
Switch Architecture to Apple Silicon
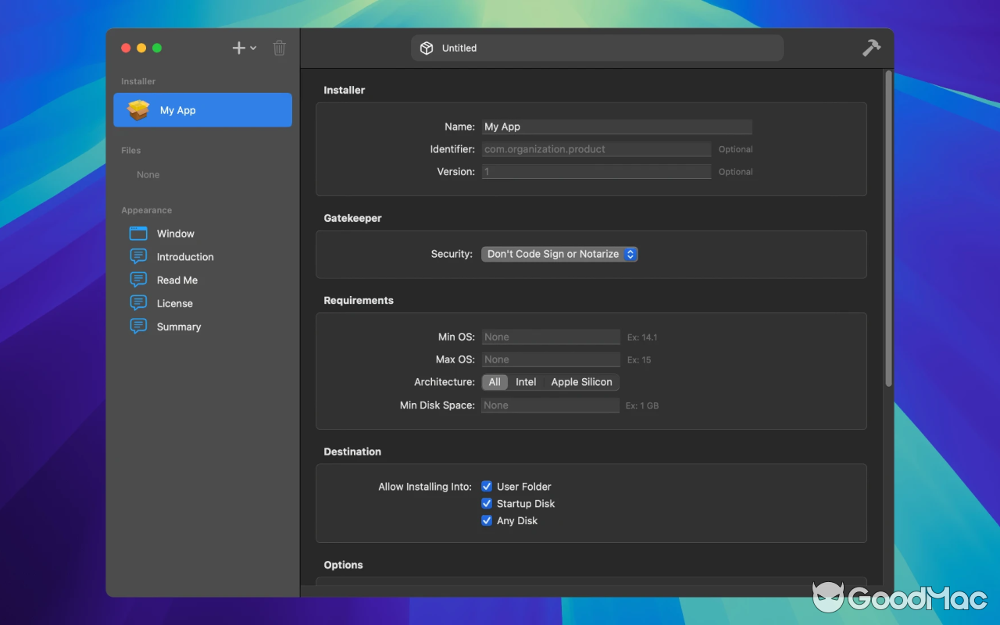[581, 381]
